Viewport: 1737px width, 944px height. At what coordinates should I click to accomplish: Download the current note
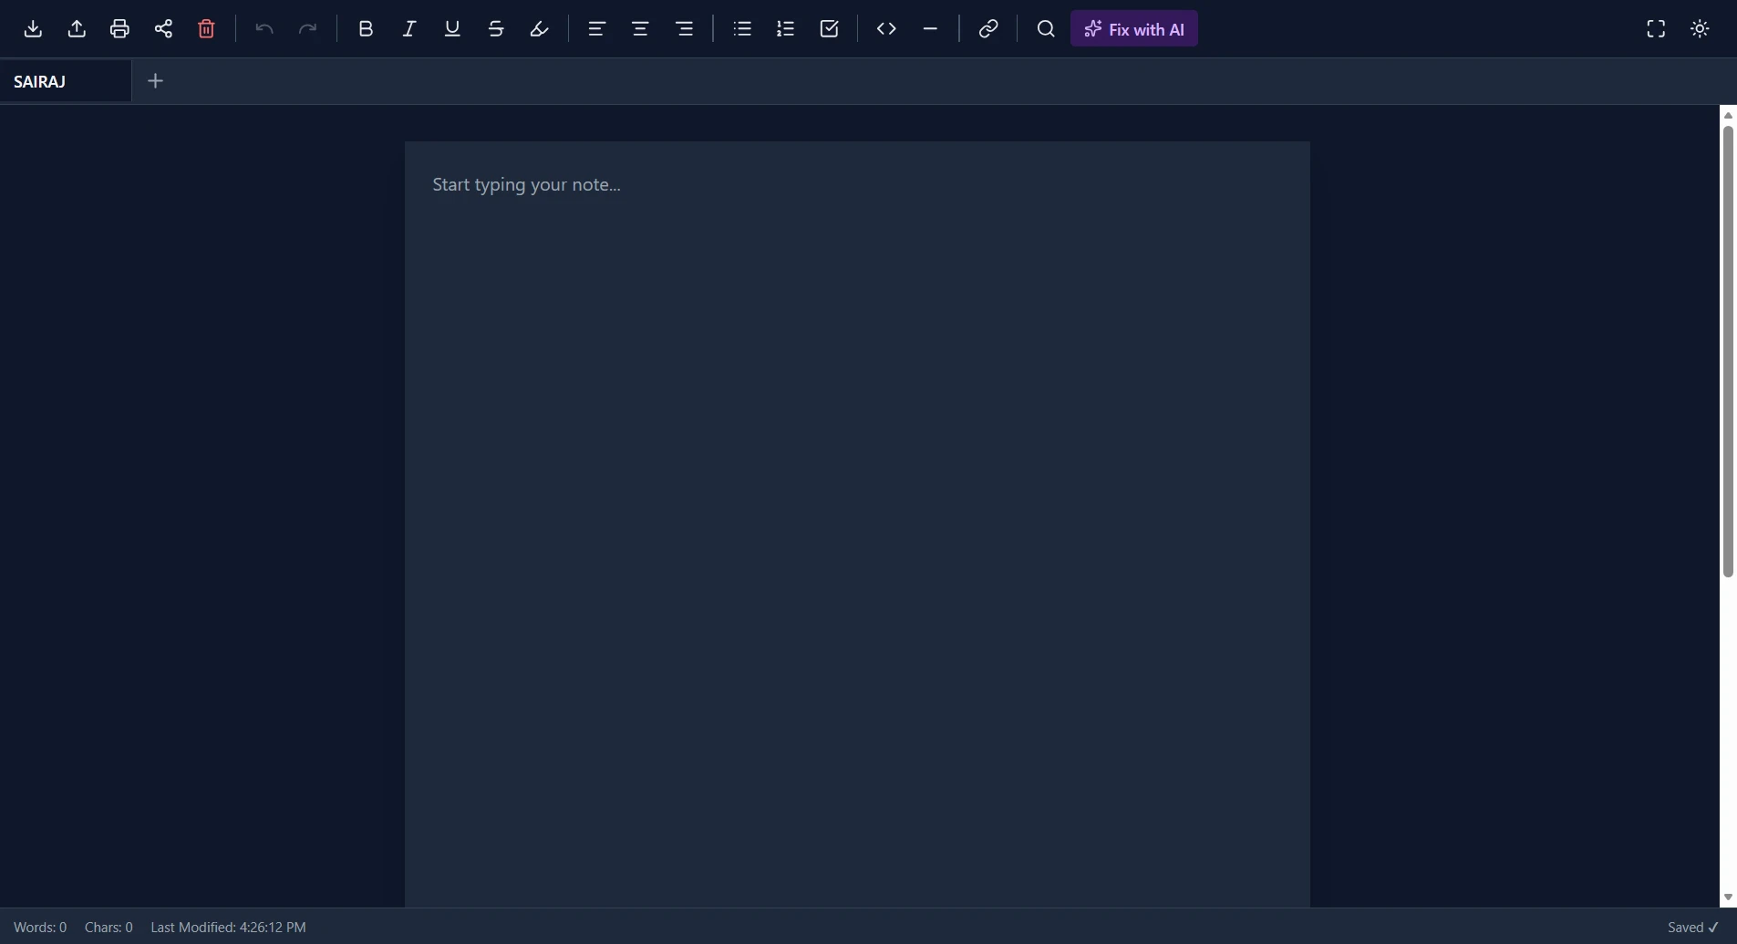(x=33, y=28)
